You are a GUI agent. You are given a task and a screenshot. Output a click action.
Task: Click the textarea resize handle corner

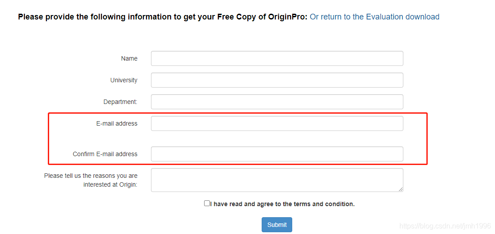401,189
